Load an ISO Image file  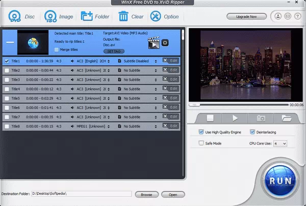click(x=51, y=16)
